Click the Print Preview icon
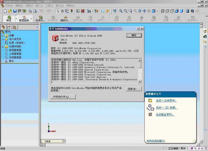 [x=35, y=11]
